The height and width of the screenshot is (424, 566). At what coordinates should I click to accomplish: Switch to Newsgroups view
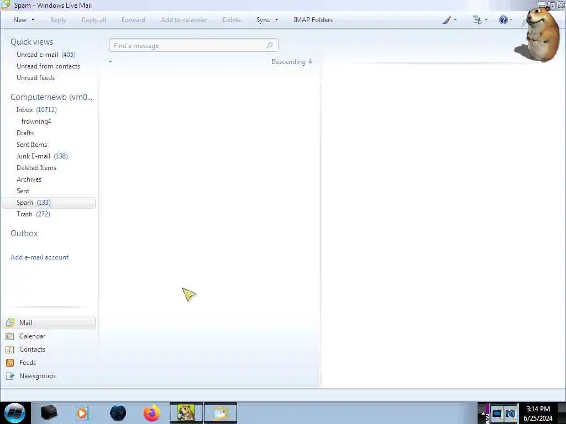[38, 376]
